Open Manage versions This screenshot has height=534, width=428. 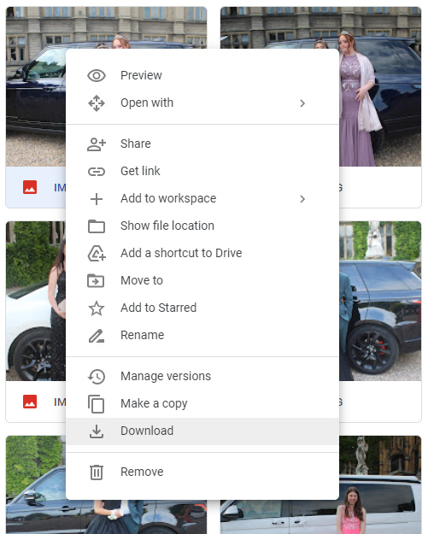pyautogui.click(x=202, y=376)
